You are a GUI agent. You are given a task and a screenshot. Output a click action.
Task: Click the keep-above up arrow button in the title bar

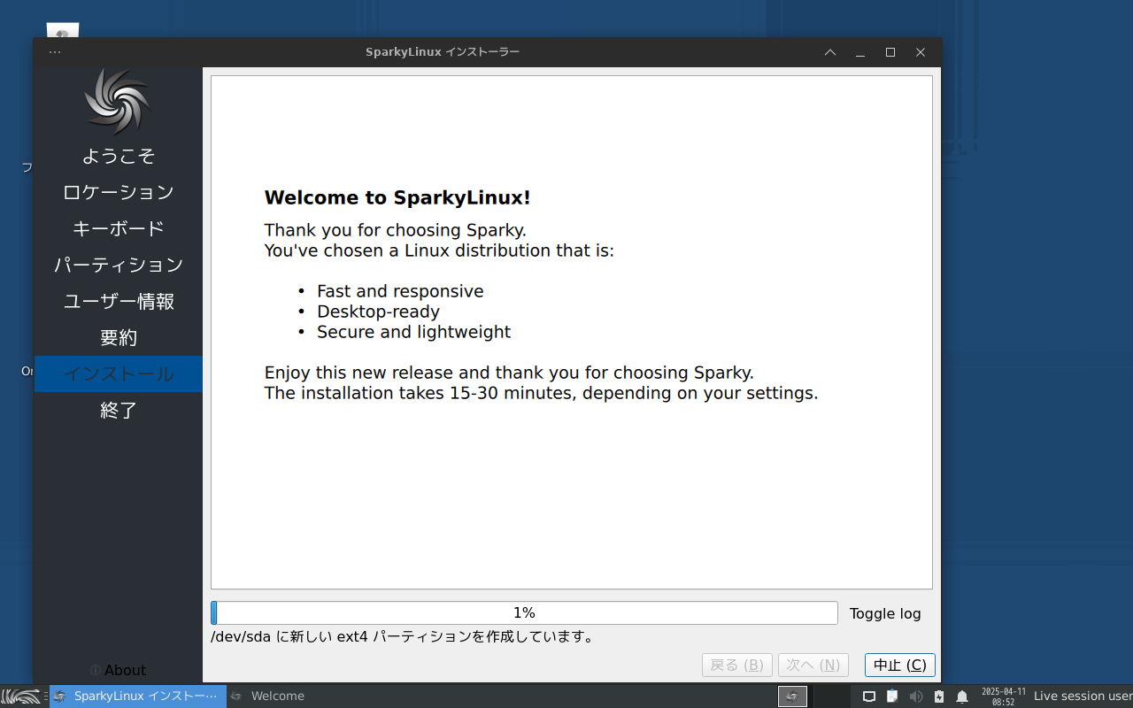830,52
